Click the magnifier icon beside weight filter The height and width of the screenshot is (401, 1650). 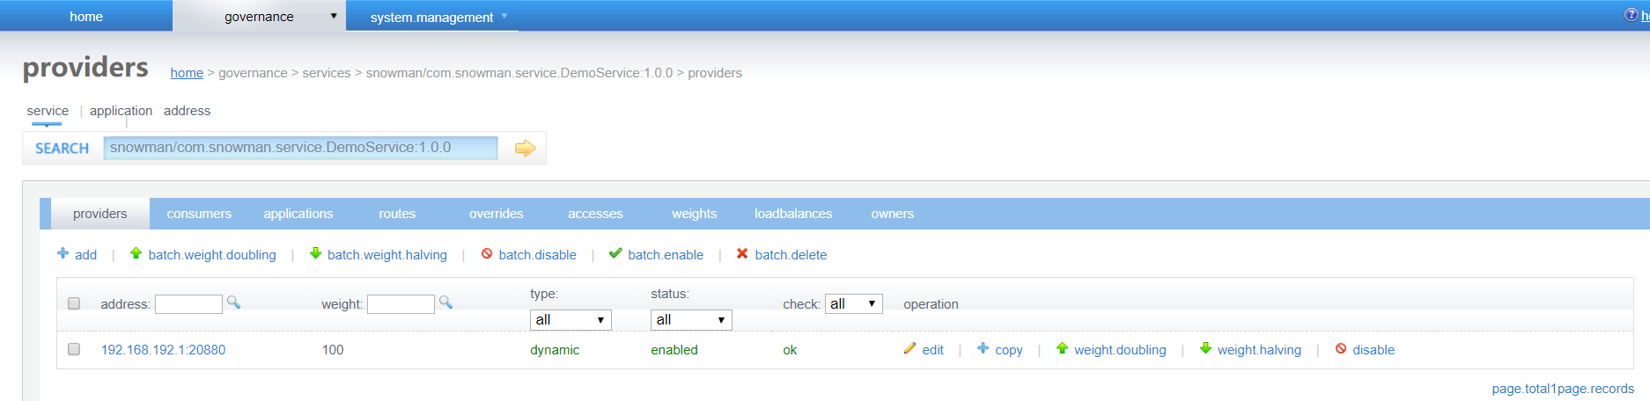(446, 302)
